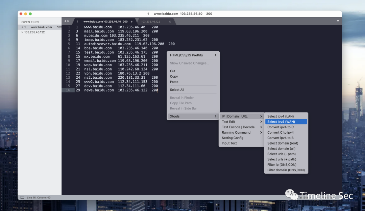The width and height of the screenshot is (365, 211).
Task: Choose Input Text from Xtools
Action: pos(241,143)
